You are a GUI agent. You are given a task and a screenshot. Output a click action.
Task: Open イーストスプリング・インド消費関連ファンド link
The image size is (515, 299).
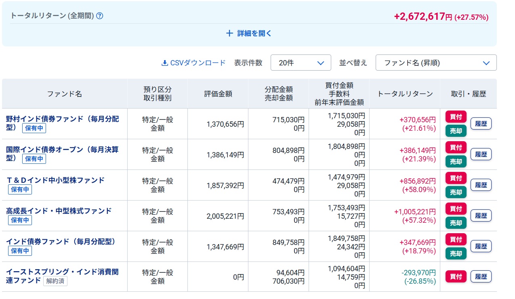[62, 272]
